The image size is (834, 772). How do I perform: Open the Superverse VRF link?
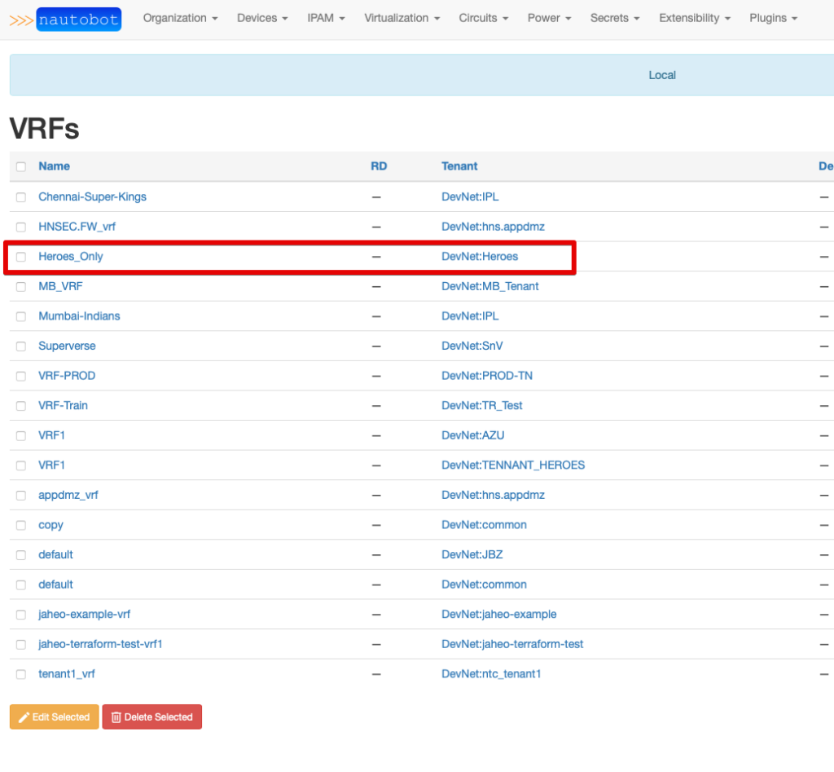(x=67, y=346)
